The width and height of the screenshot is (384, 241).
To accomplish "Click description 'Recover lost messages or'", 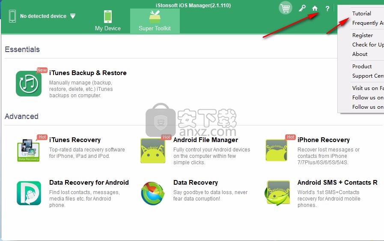I will (329, 150).
